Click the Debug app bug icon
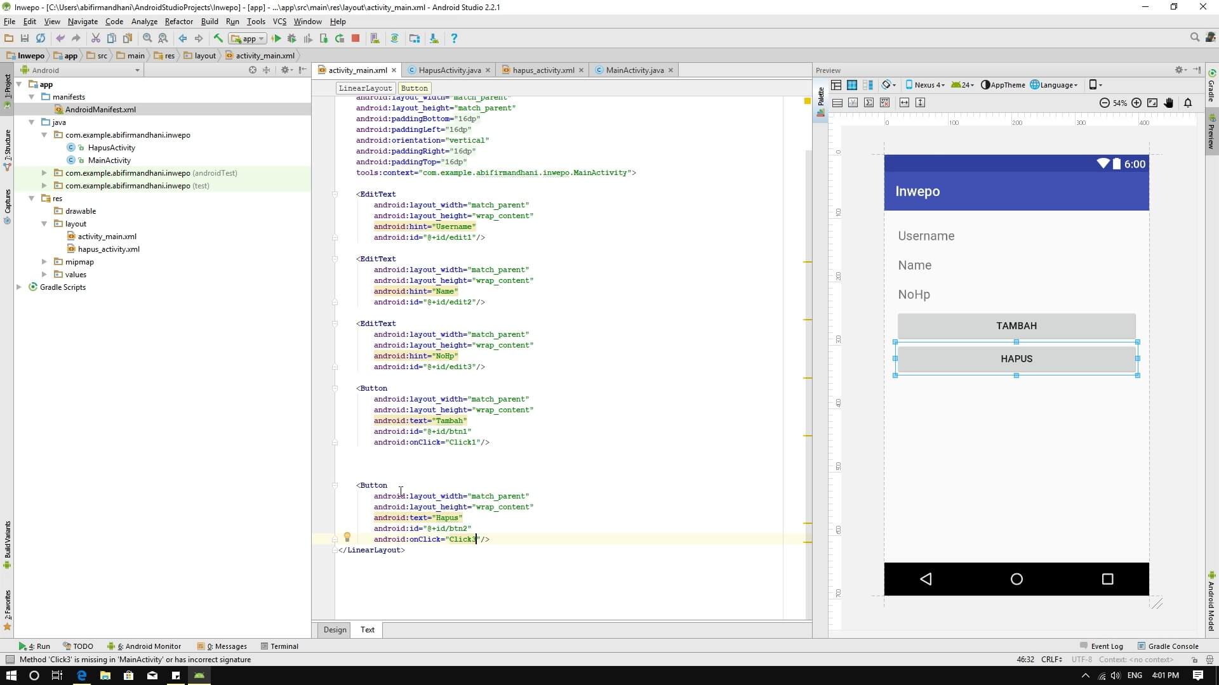Image resolution: width=1219 pixels, height=685 pixels. (x=292, y=39)
